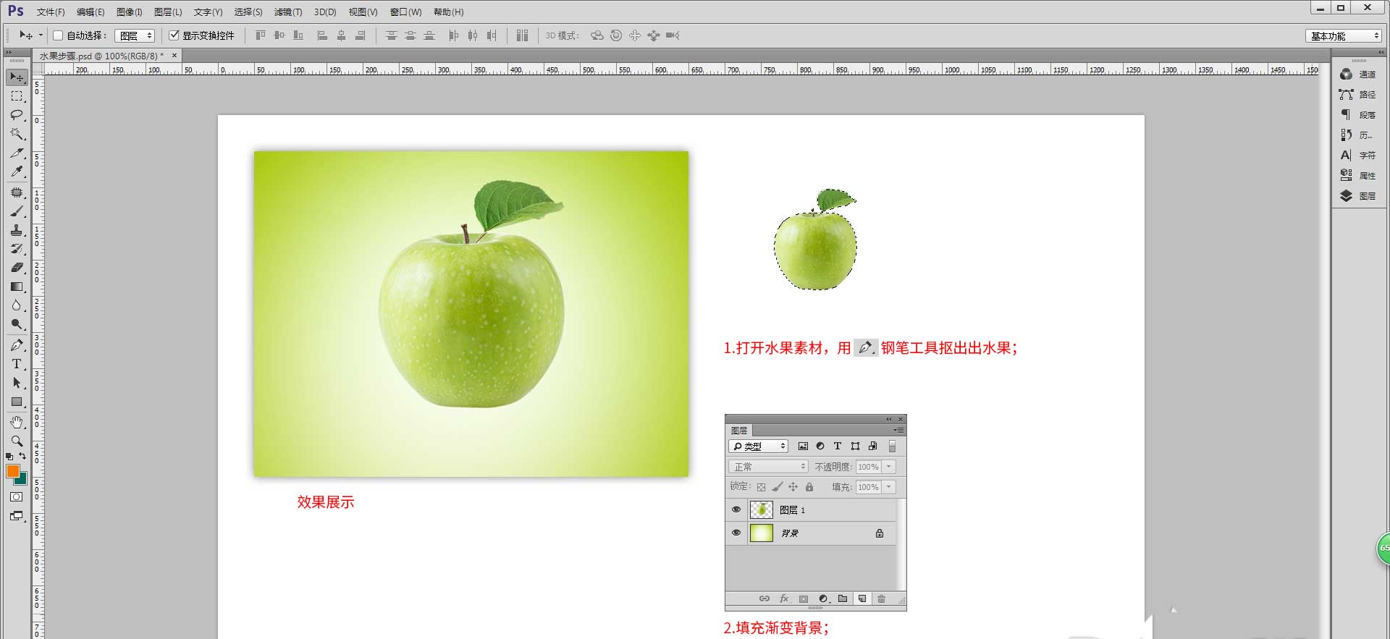The image size is (1390, 639).
Task: Open the 路径 paths panel
Action: [1359, 95]
